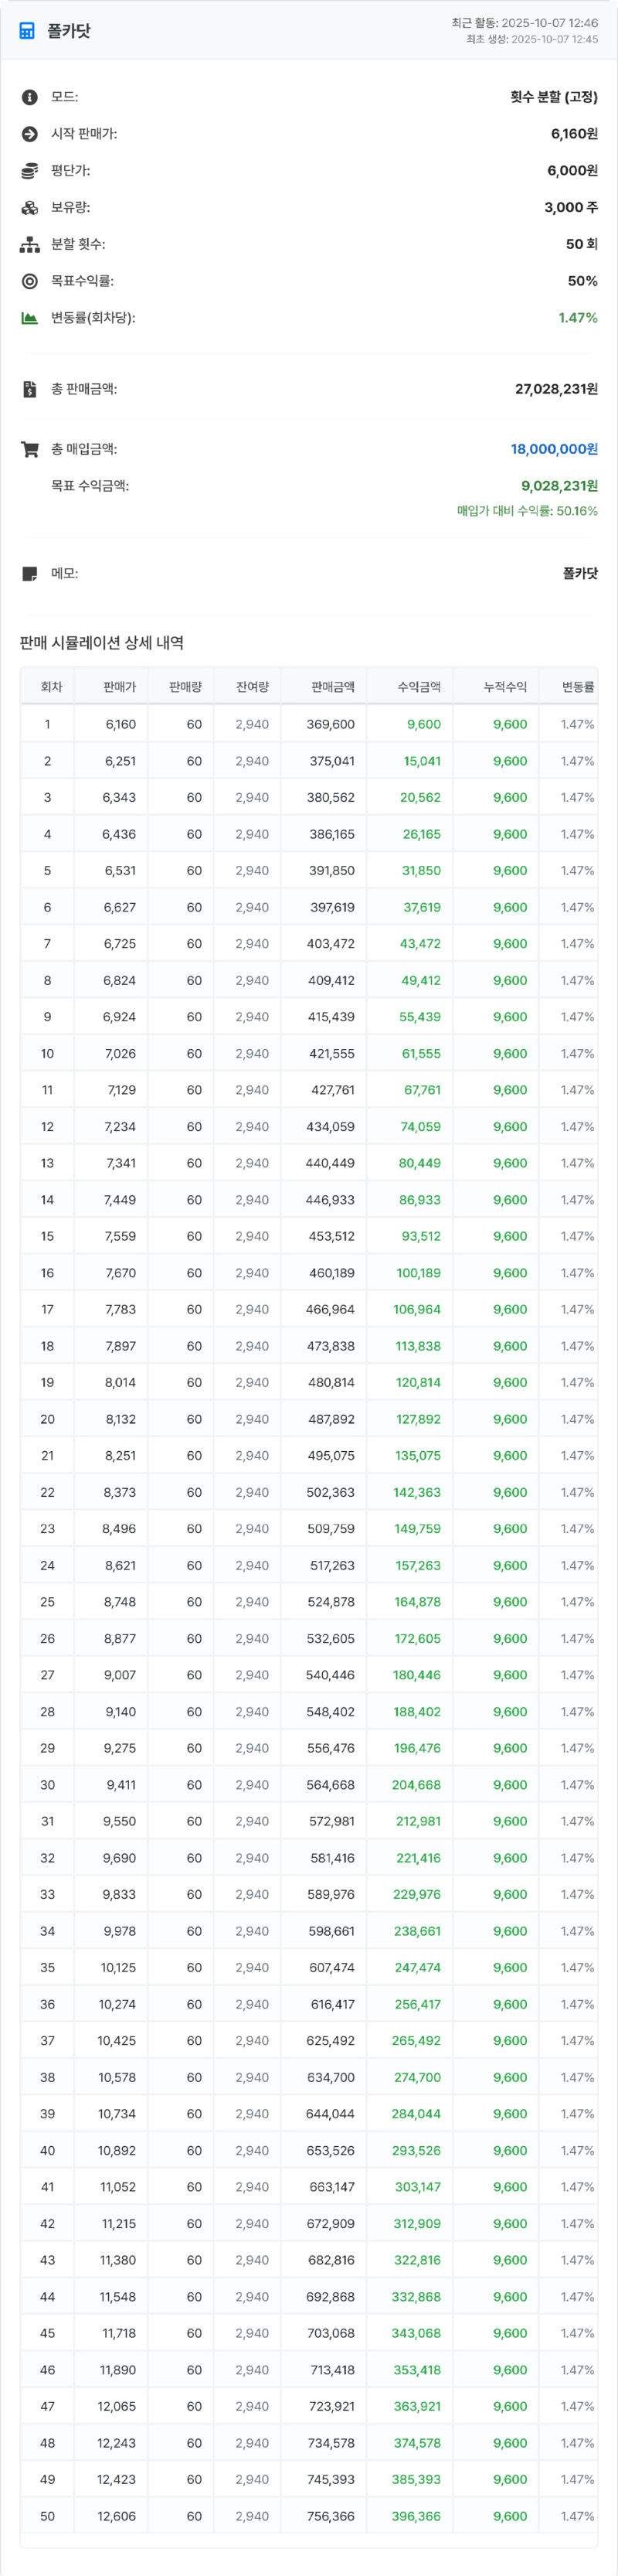This screenshot has width=618, height=2576.
Task: Click the cubes icon beside 보유량
Action: (x=30, y=208)
